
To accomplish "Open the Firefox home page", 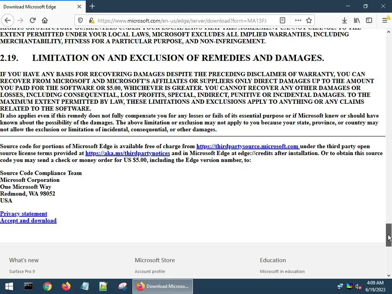I will click(45, 20).
